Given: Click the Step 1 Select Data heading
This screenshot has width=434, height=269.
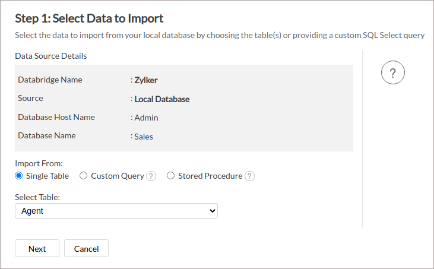Looking at the screenshot, I should [x=89, y=18].
